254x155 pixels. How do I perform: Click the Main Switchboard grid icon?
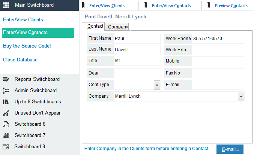click(6, 5)
